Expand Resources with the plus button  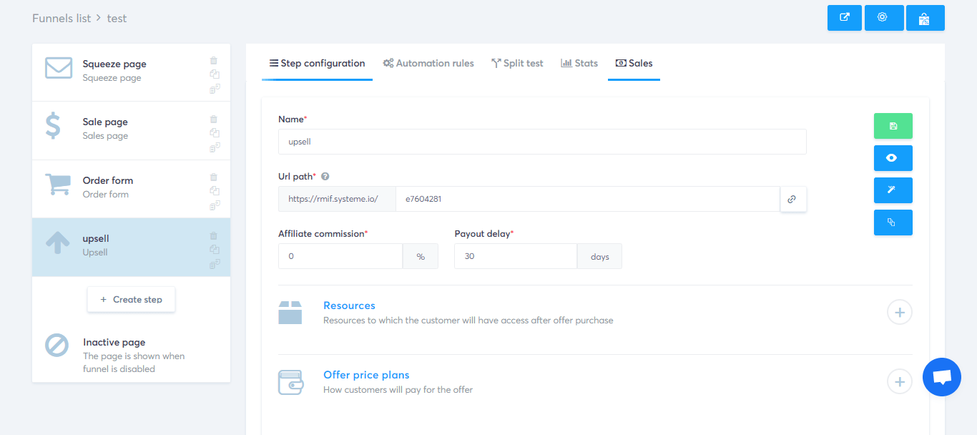(x=900, y=312)
